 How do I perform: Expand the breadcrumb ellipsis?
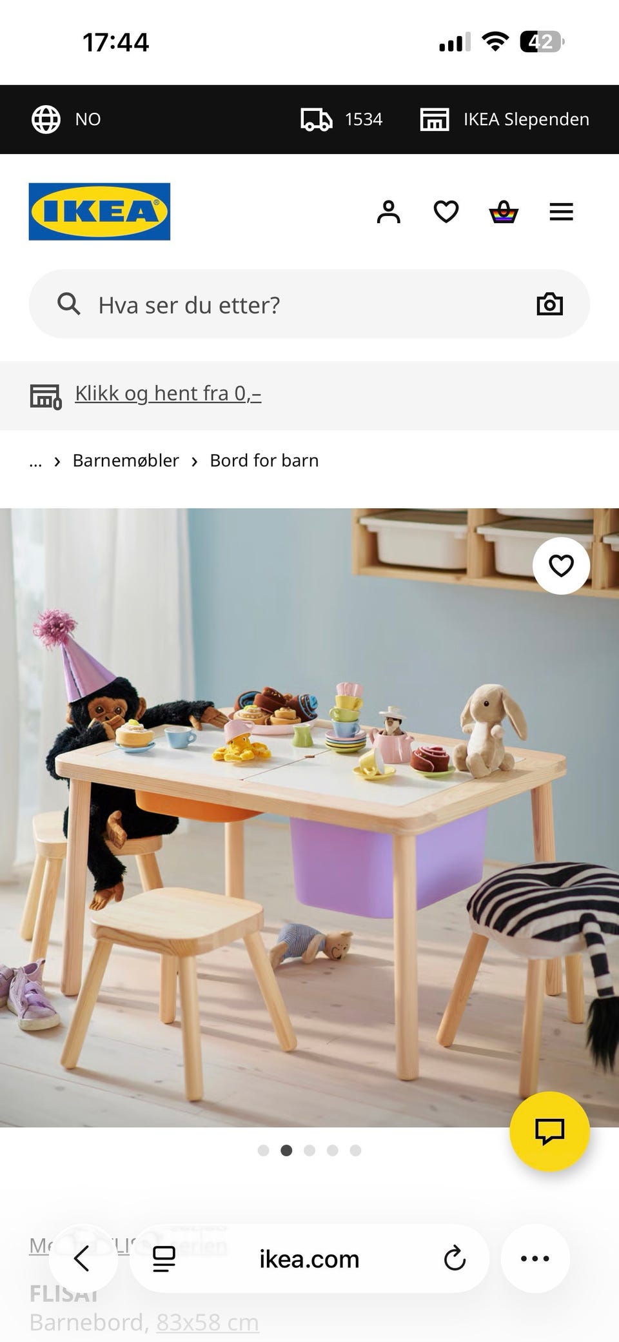[35, 460]
